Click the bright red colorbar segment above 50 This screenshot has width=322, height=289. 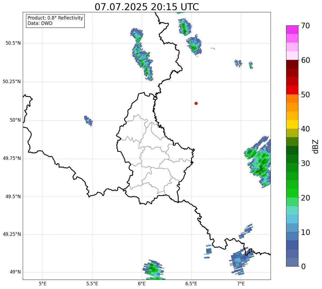click(x=292, y=90)
